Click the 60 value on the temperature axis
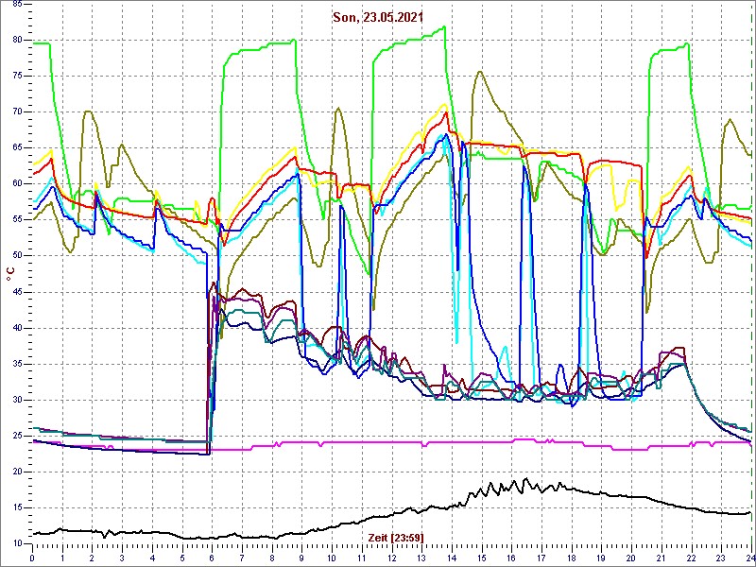Image resolution: width=756 pixels, height=567 pixels. click(16, 183)
